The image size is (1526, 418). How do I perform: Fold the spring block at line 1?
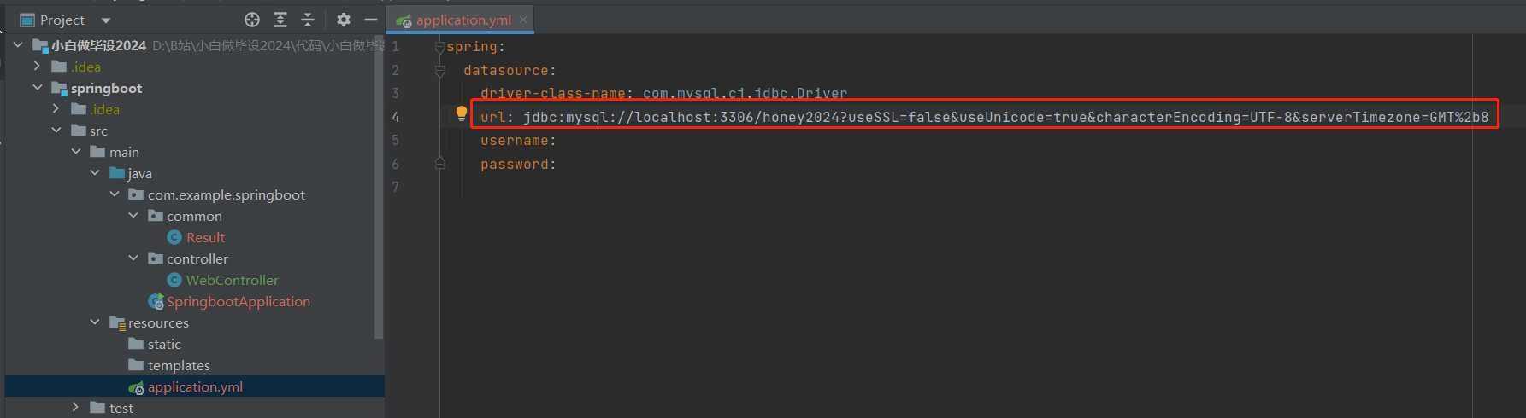(x=439, y=46)
